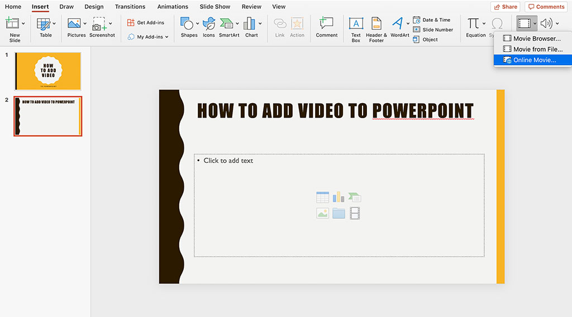This screenshot has height=317, width=572.
Task: Click placeholder Insert SmartArt icon
Action: click(x=354, y=197)
